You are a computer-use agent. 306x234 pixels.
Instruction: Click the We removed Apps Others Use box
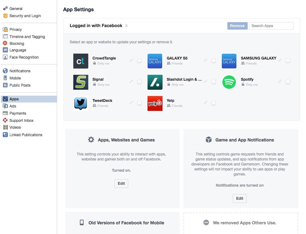pyautogui.click(x=240, y=223)
